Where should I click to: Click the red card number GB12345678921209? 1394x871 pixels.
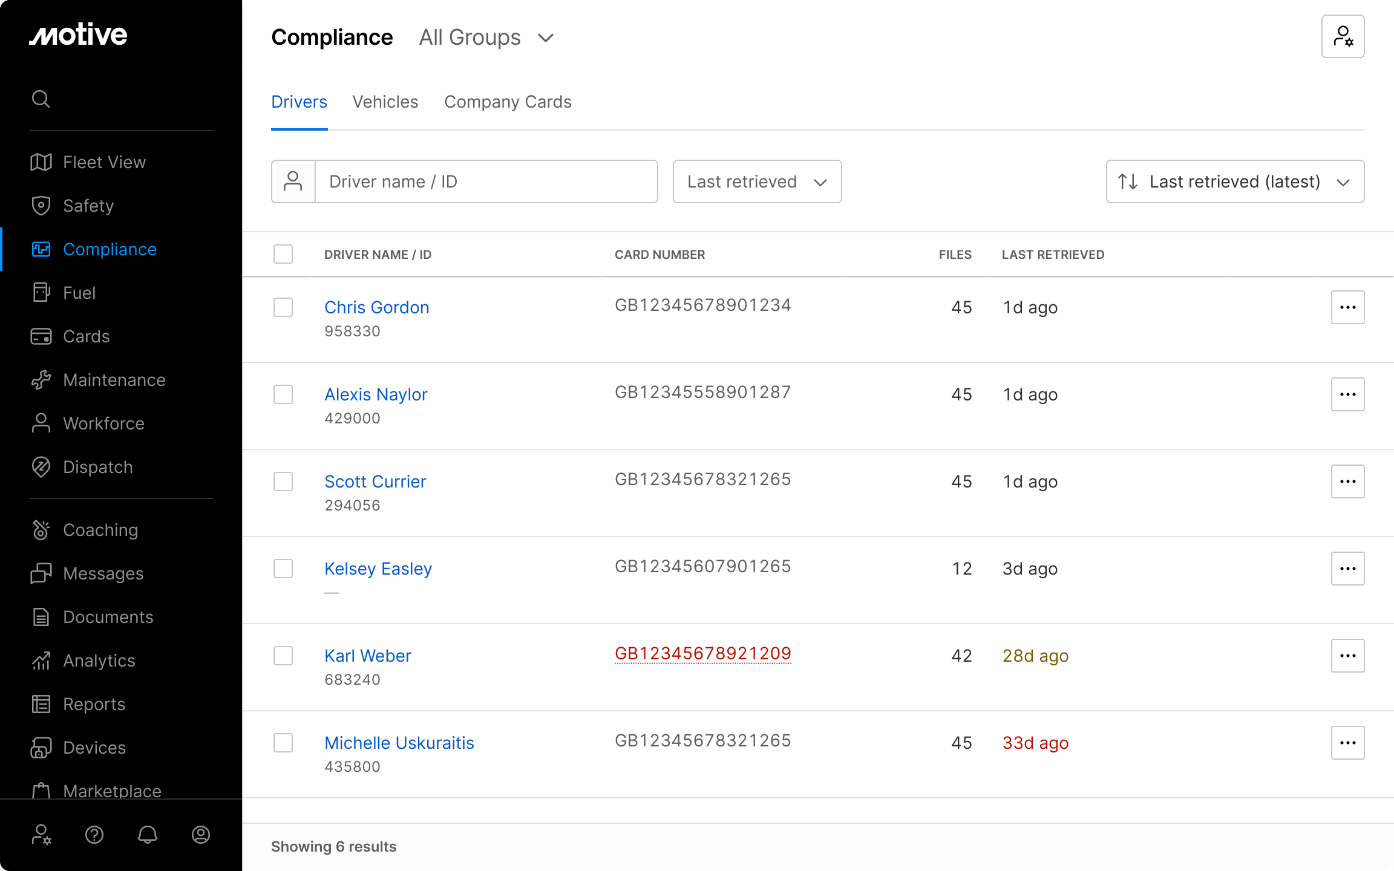[703, 653]
